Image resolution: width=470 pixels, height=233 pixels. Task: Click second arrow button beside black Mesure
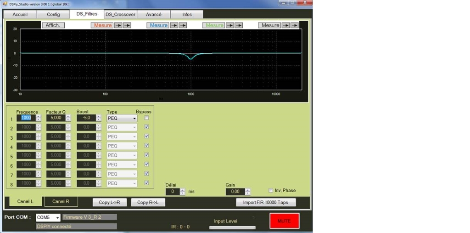(295, 25)
